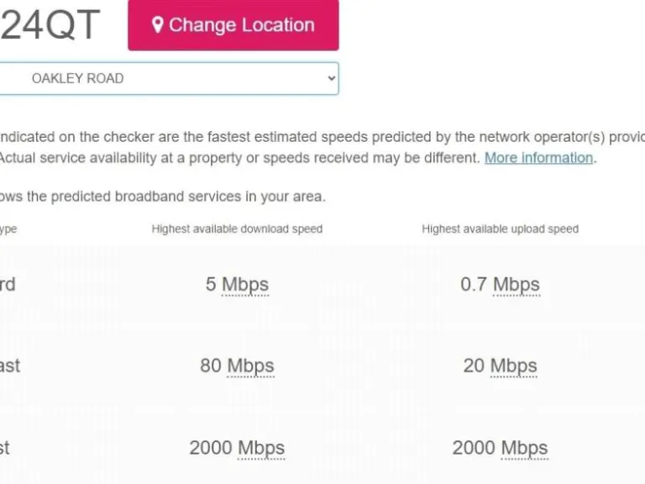This screenshot has width=645, height=484.
Task: Click the Highest available upload speed header
Action: pos(500,229)
